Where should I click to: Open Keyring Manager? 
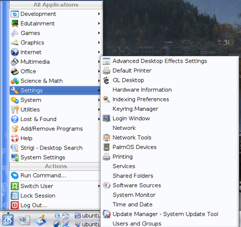tap(135, 109)
